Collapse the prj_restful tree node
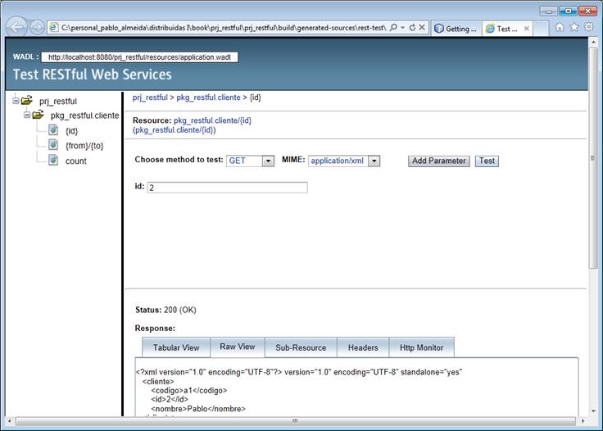 pos(16,101)
